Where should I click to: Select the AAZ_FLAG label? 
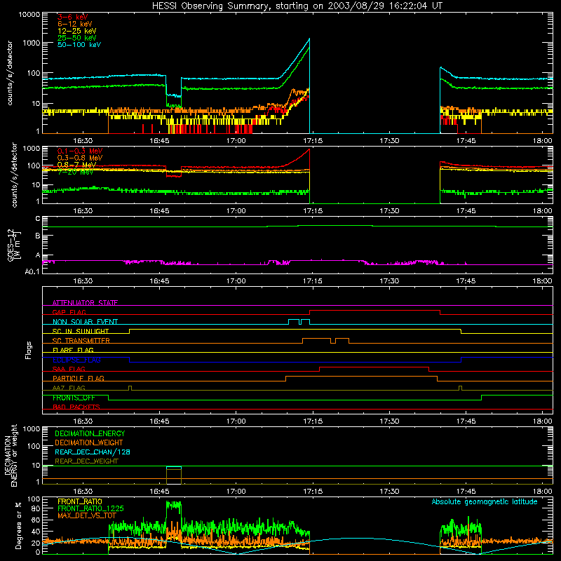coord(69,388)
